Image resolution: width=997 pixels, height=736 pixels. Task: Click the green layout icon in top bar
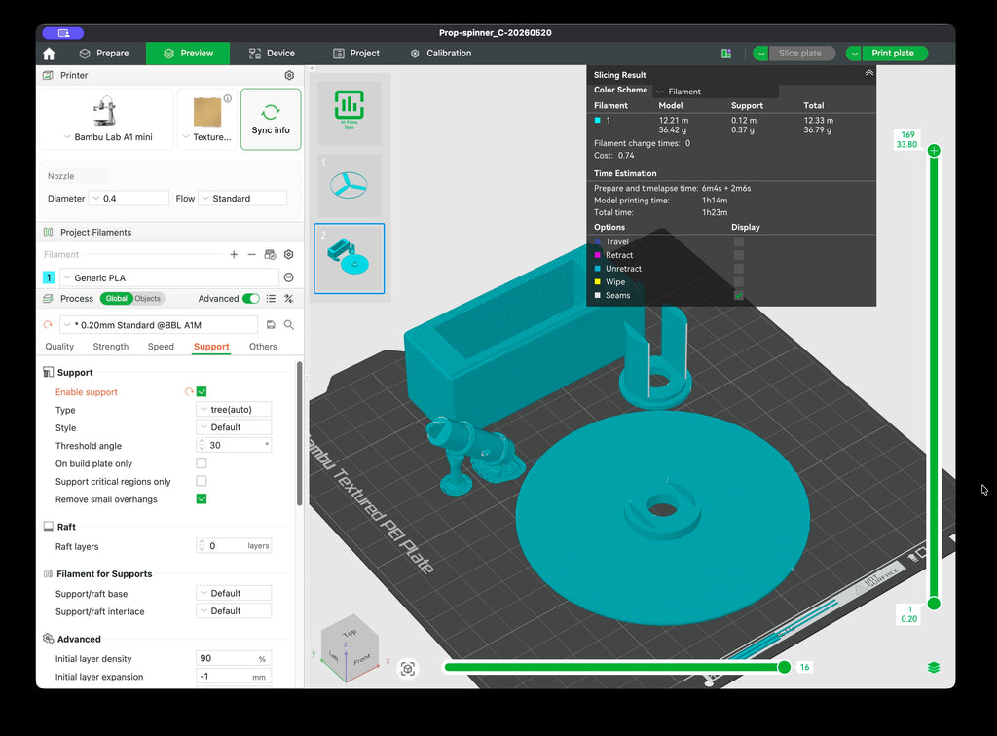click(726, 54)
